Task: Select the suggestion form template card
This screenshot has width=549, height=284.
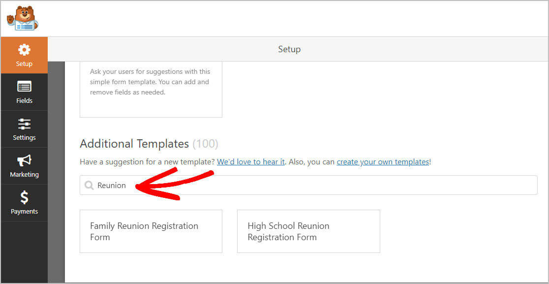Action: tap(151, 89)
